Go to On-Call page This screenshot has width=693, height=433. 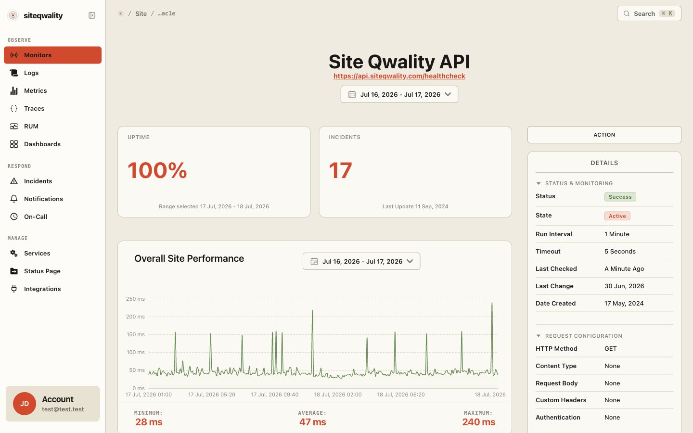(x=52, y=216)
